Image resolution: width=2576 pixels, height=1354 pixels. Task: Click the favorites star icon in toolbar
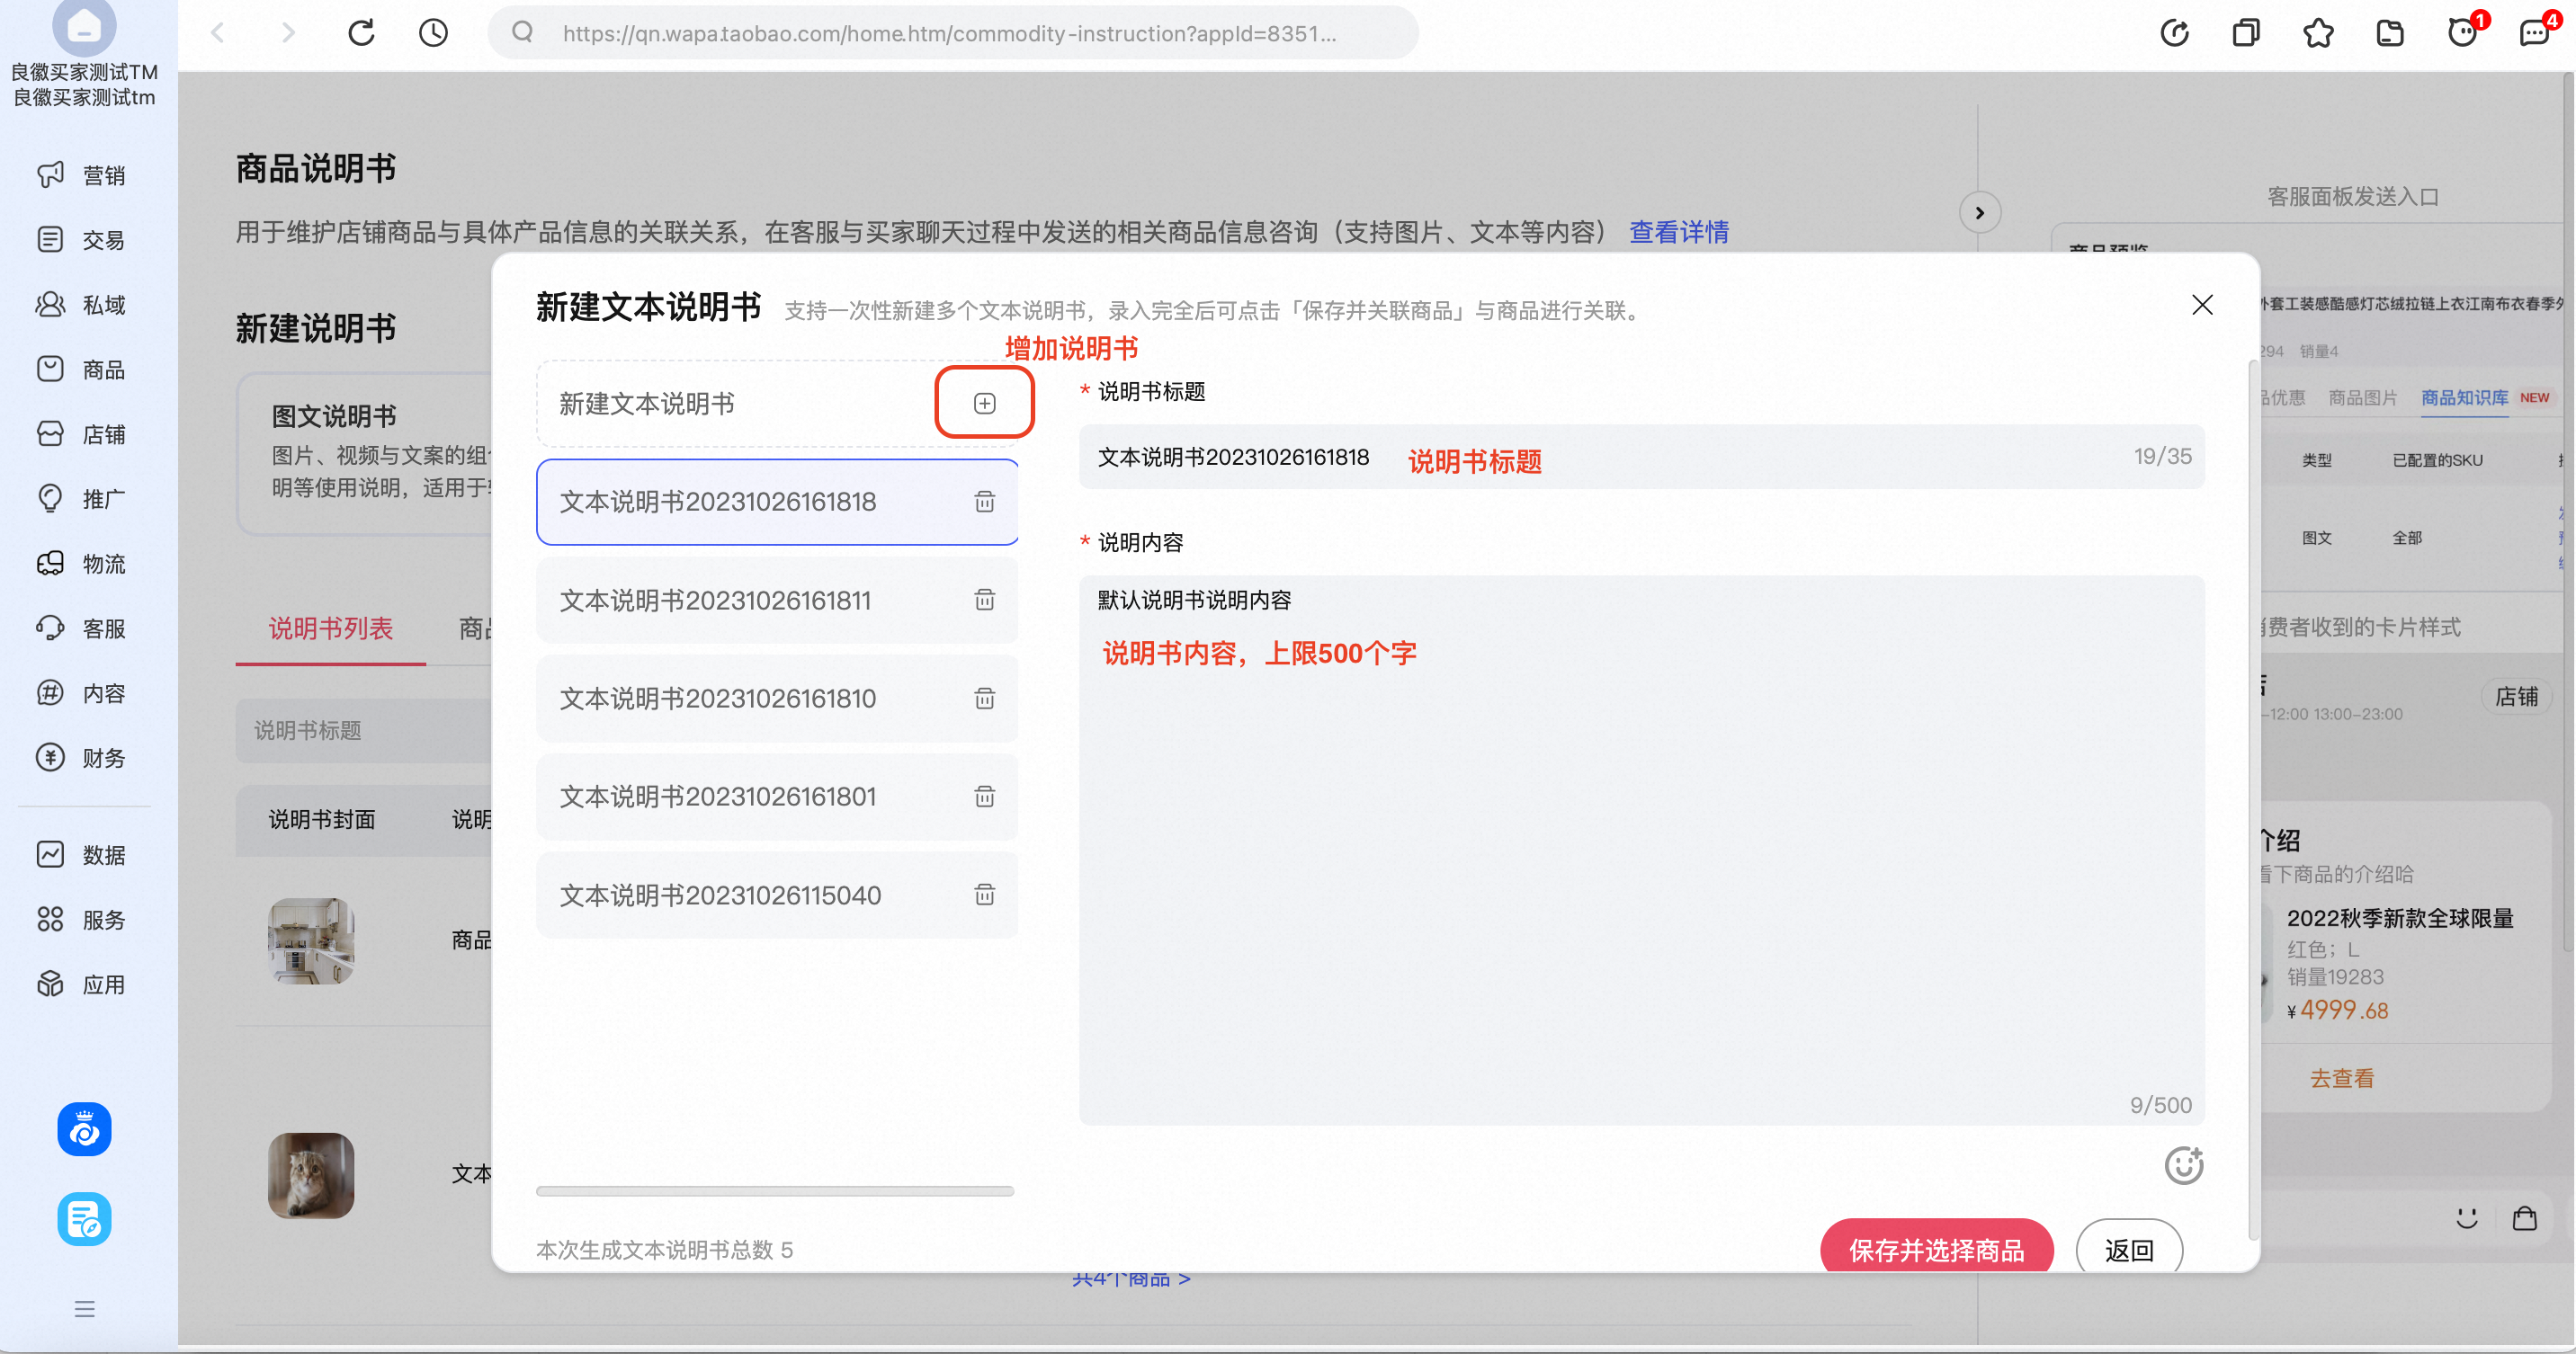click(x=2318, y=33)
